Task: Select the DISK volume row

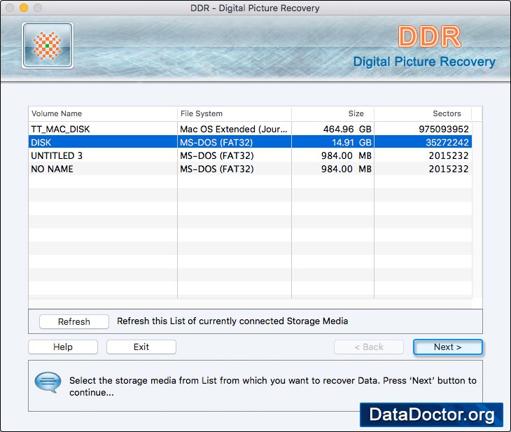Action: point(250,142)
